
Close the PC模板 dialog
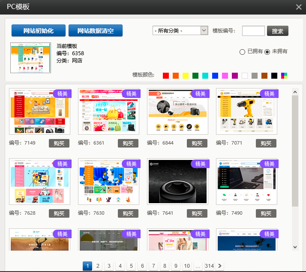click(299, 7)
